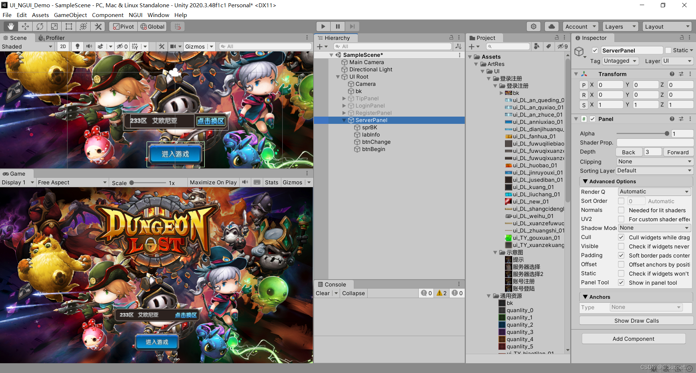This screenshot has height=373, width=696.
Task: Click Add Component button
Action: point(634,339)
